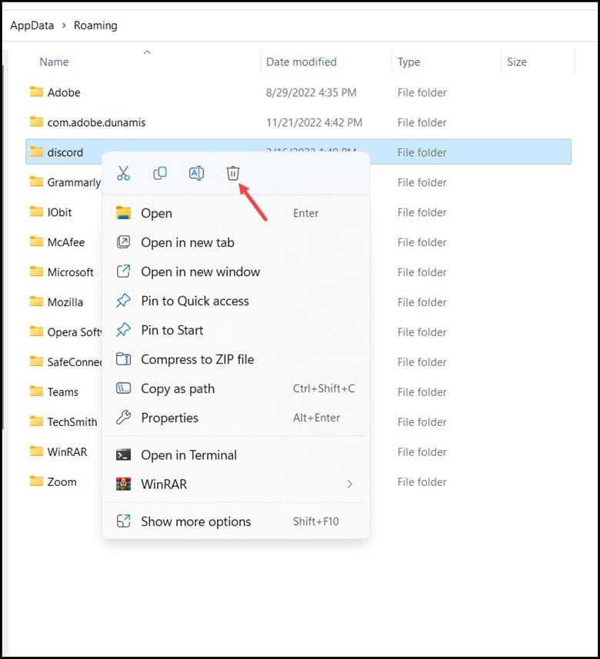
Task: Sort by Date modified column header
Action: tap(301, 62)
